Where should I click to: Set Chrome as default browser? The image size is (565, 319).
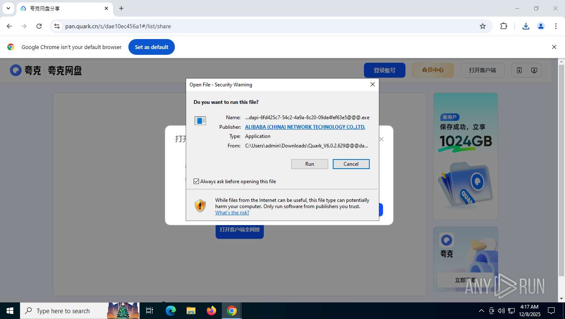coord(152,47)
